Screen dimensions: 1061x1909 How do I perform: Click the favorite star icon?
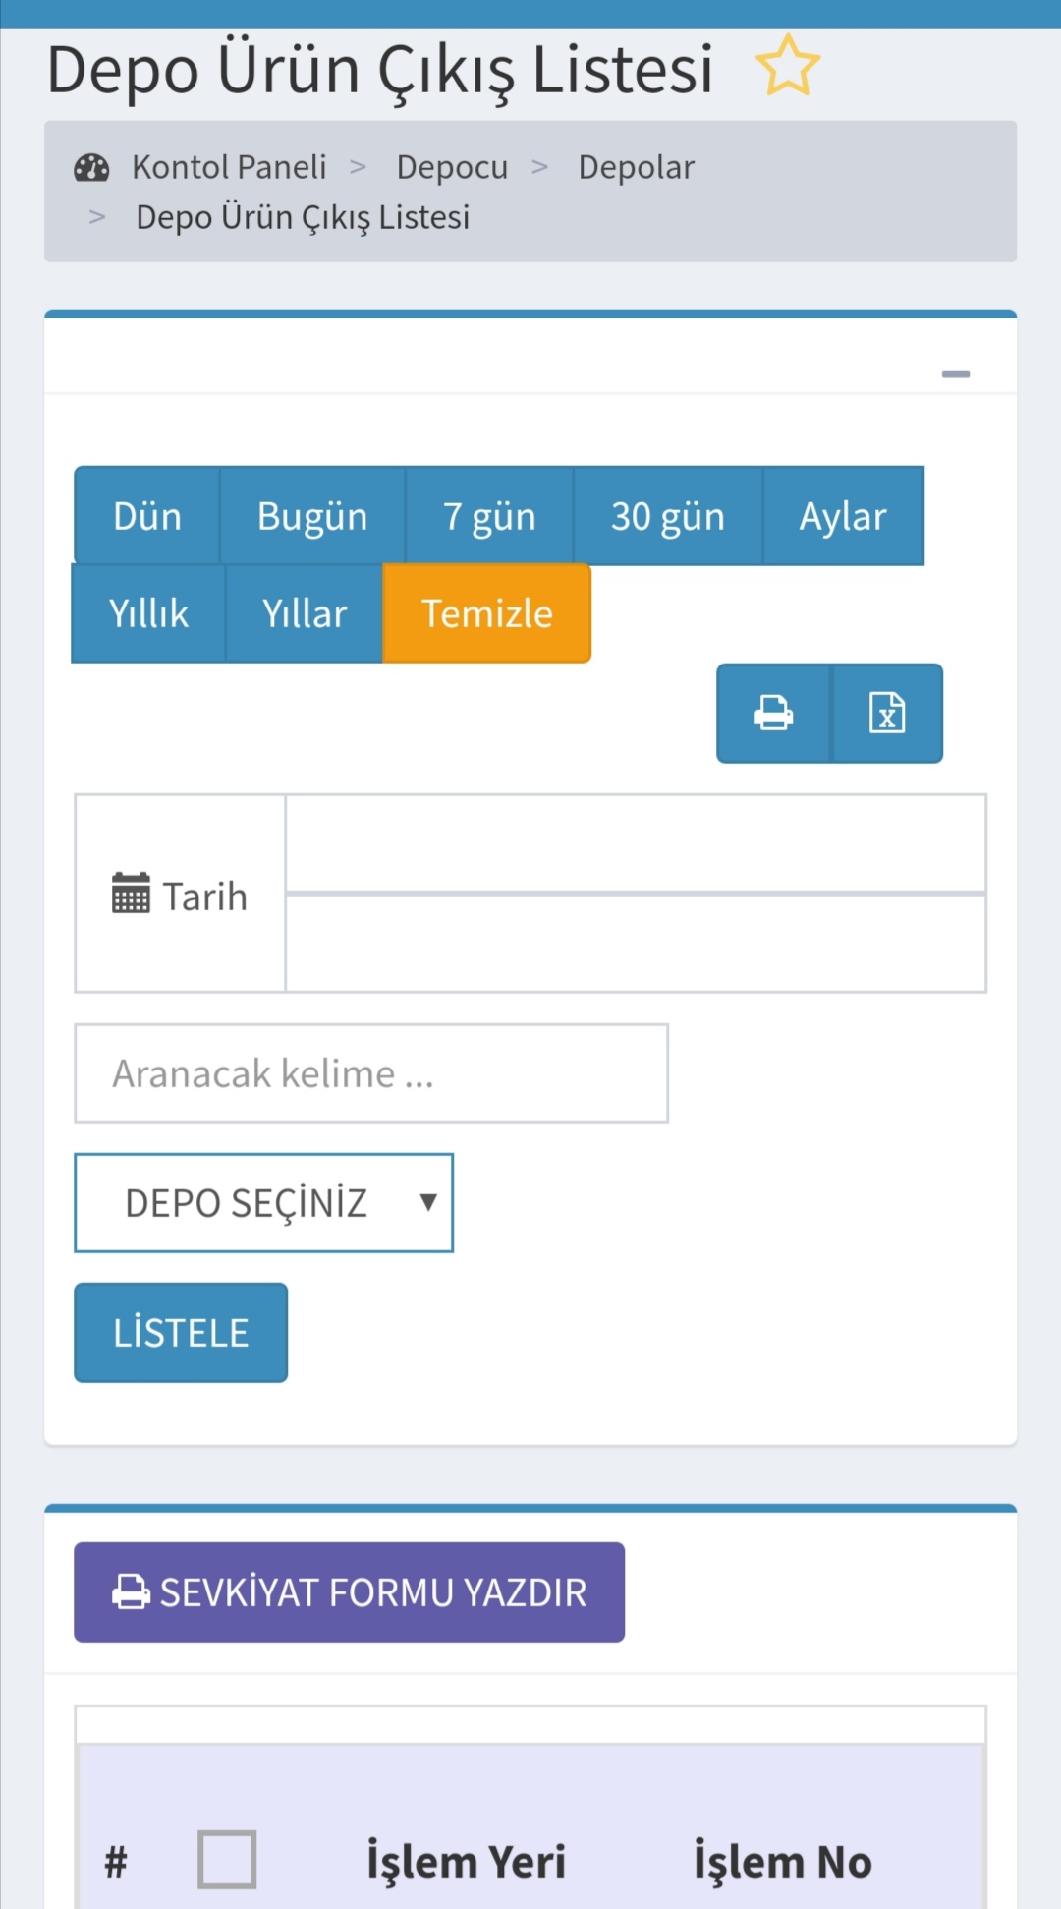point(787,67)
